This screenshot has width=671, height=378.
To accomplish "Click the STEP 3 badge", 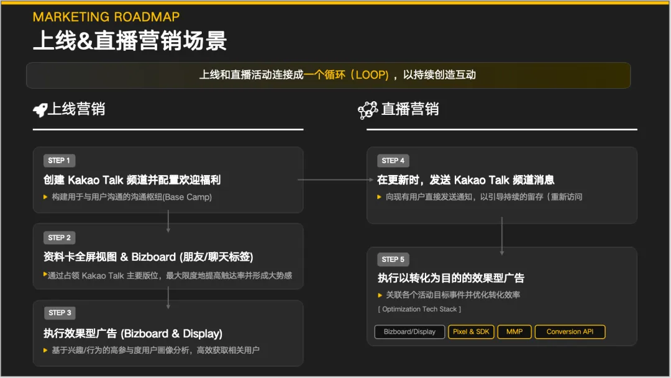I will [59, 313].
